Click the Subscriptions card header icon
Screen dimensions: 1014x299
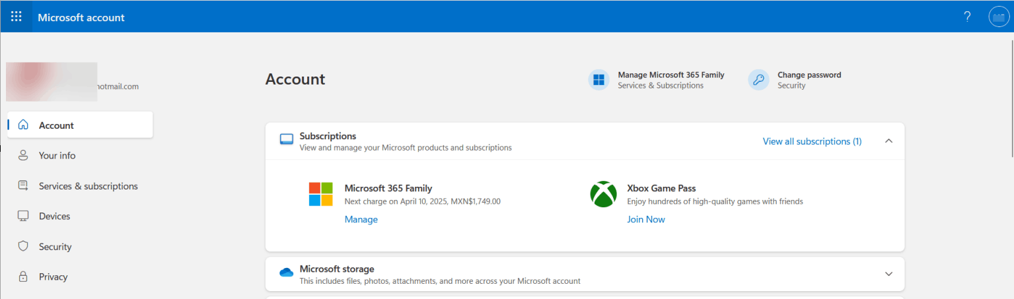(287, 140)
